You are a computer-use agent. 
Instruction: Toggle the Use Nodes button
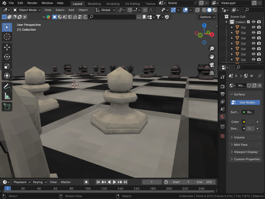[245, 102]
